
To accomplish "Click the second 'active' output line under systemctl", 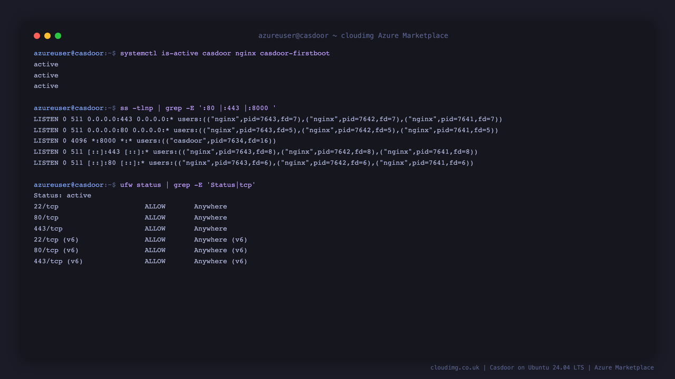I will (46, 75).
